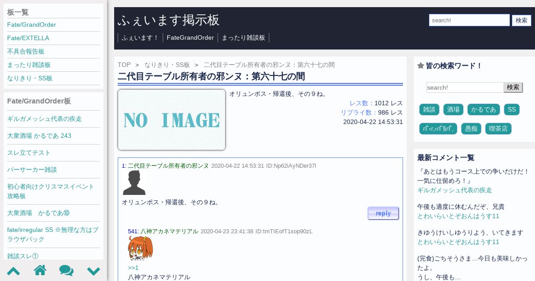Open the ふぇいます！ nav item
Viewport: 535px width, 281px height.
[x=140, y=37]
